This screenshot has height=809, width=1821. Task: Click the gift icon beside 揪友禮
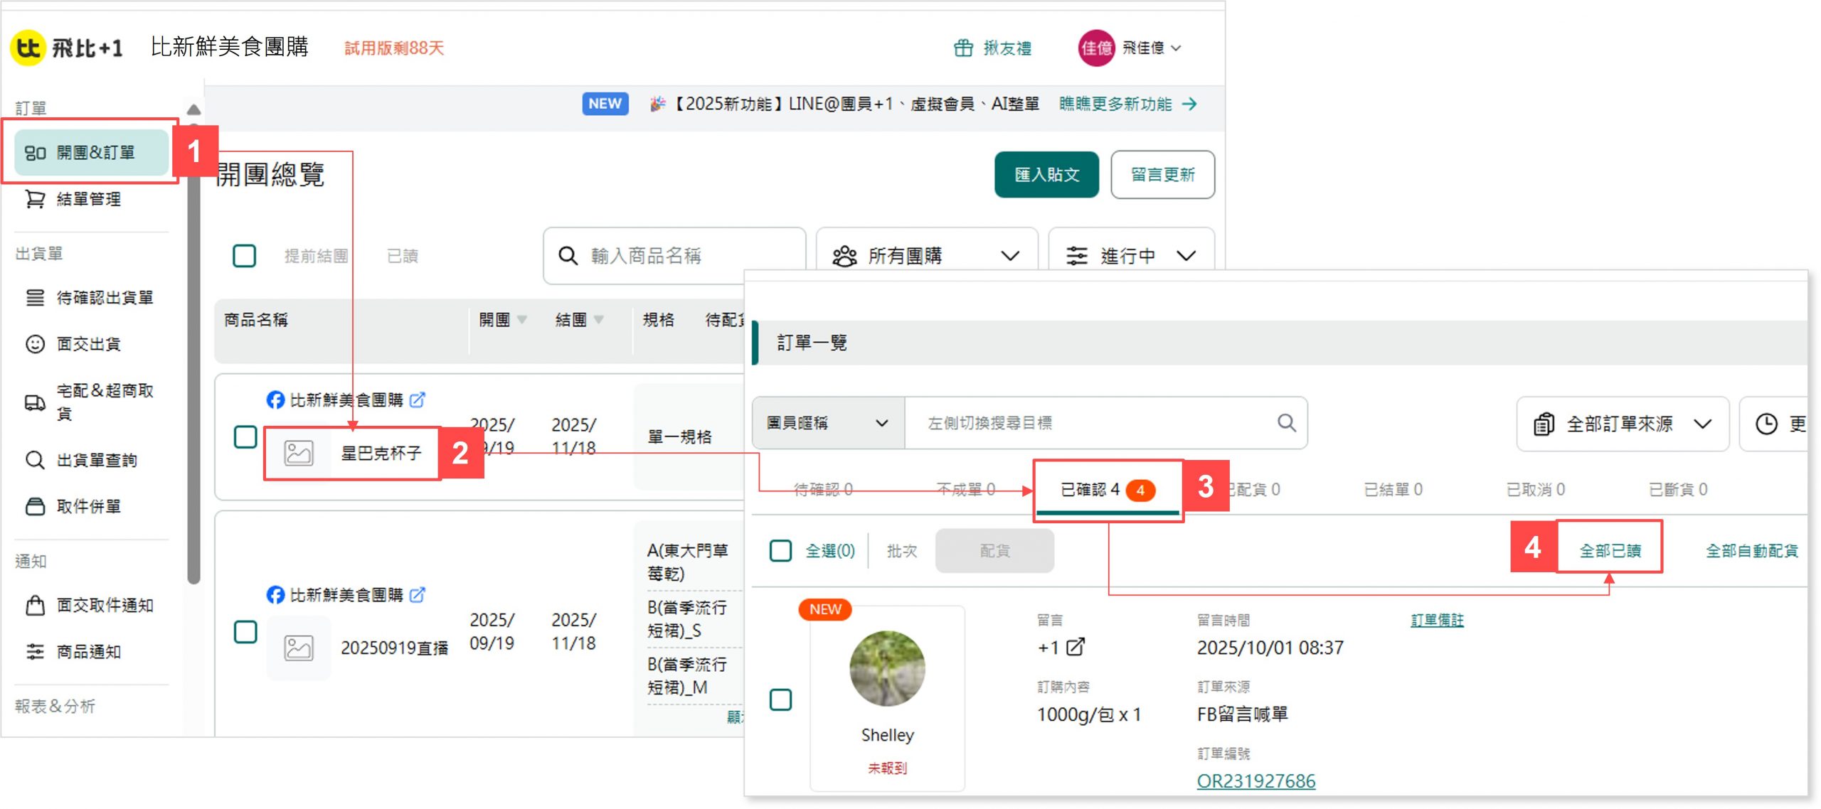(x=963, y=48)
